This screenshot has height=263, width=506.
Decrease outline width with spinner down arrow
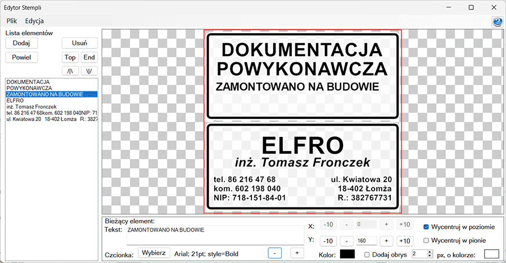pyautogui.click(x=430, y=257)
